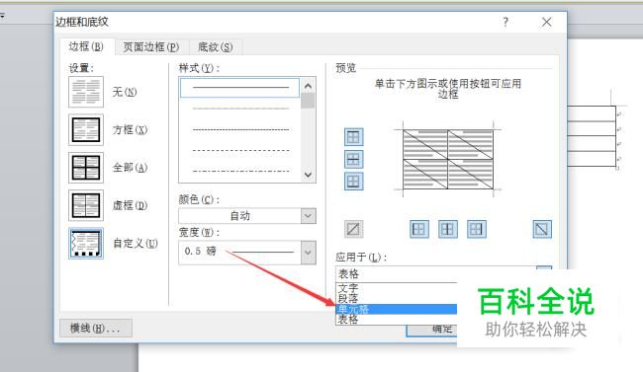Click the help question mark icon
Image resolution: width=643 pixels, height=372 pixels.
pyautogui.click(x=505, y=22)
